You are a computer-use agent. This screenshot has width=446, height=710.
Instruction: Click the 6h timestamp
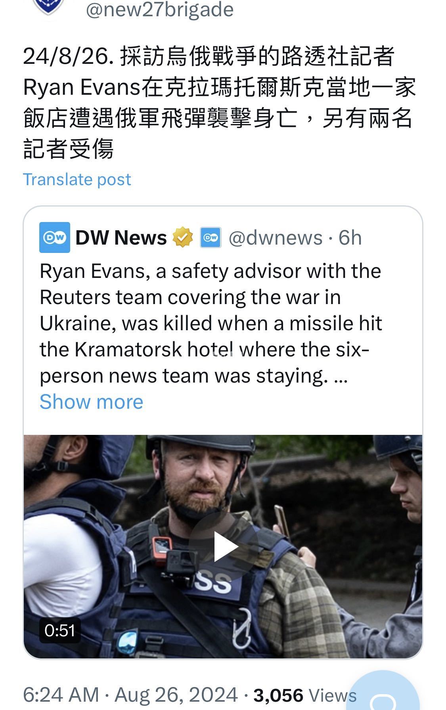pyautogui.click(x=350, y=238)
